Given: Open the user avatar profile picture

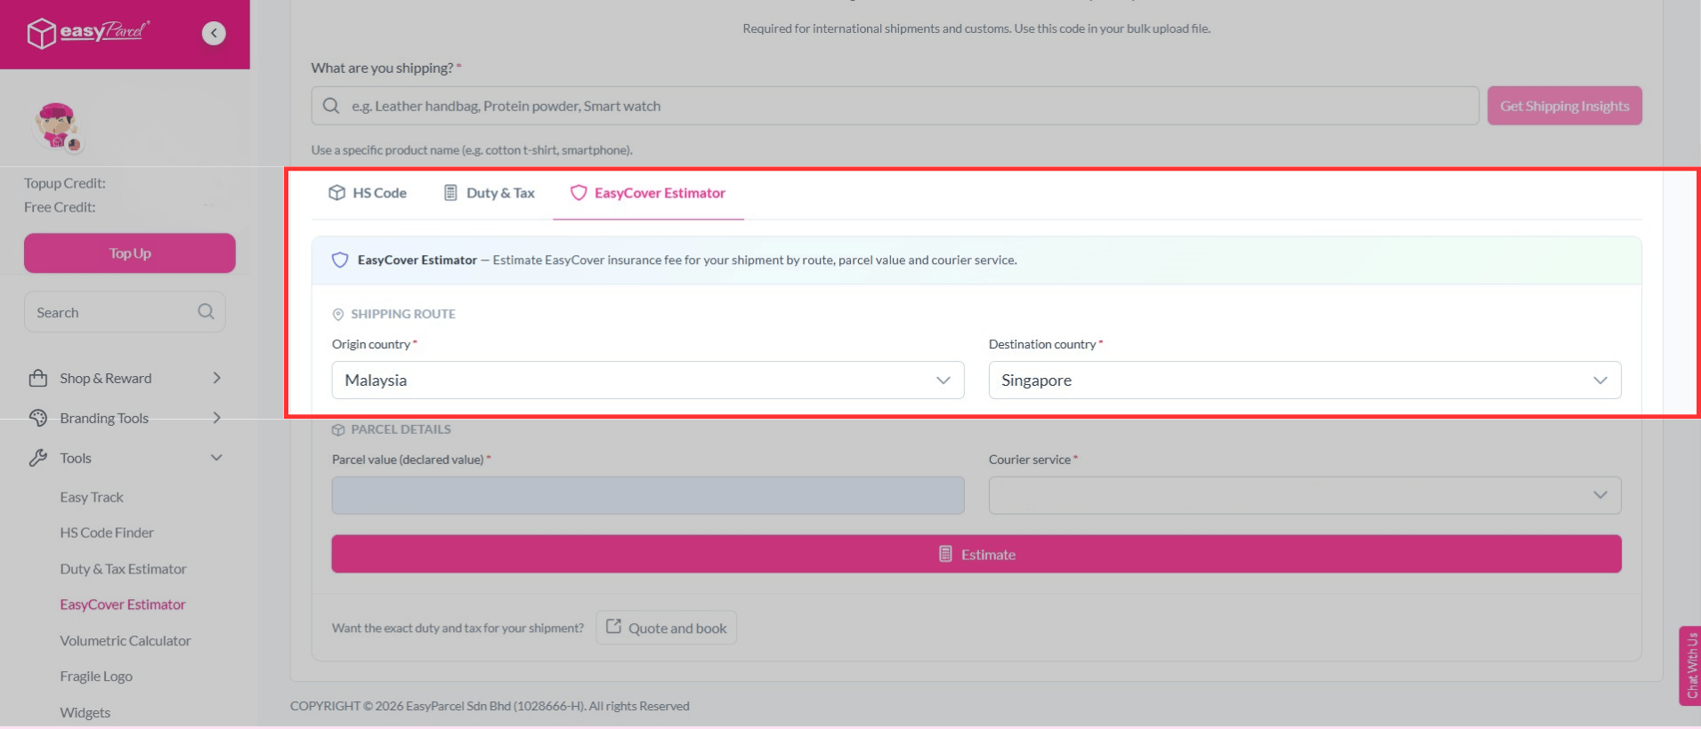Looking at the screenshot, I should point(57,125).
